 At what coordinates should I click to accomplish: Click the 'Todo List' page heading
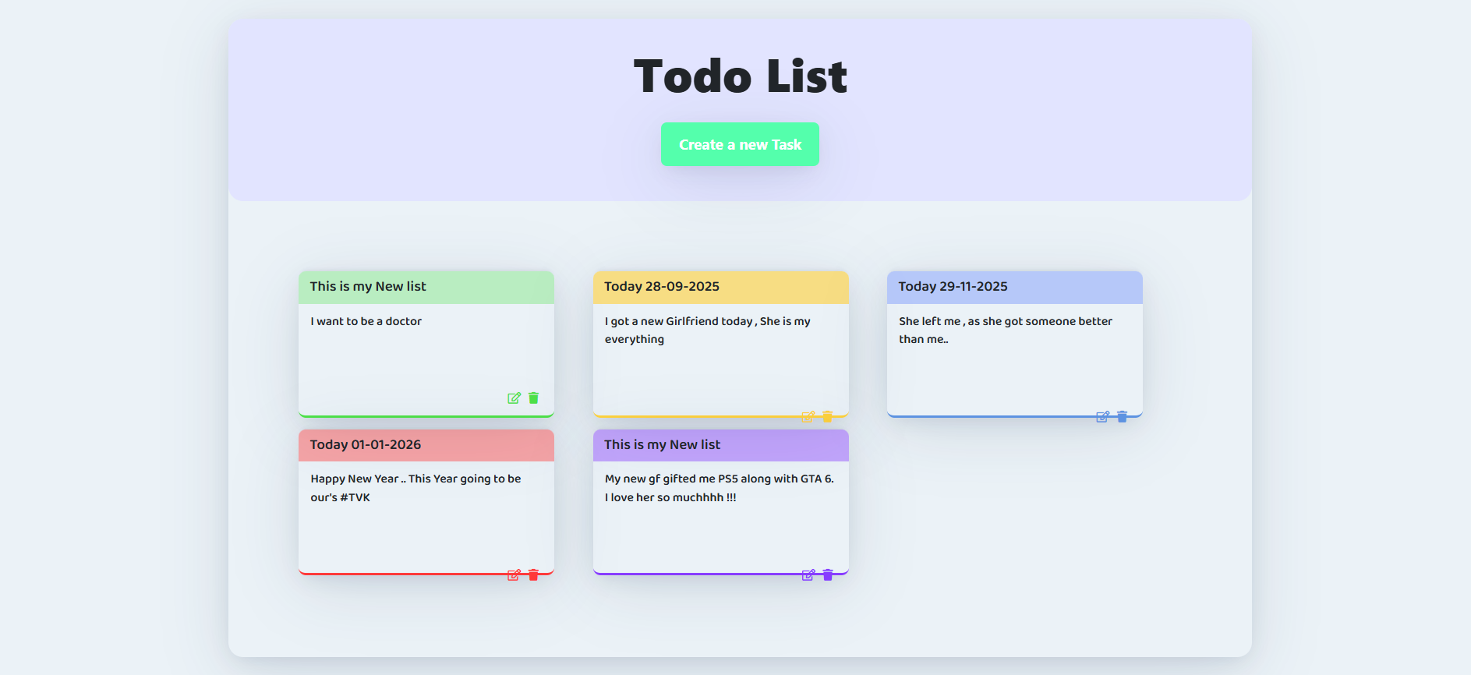click(x=740, y=76)
